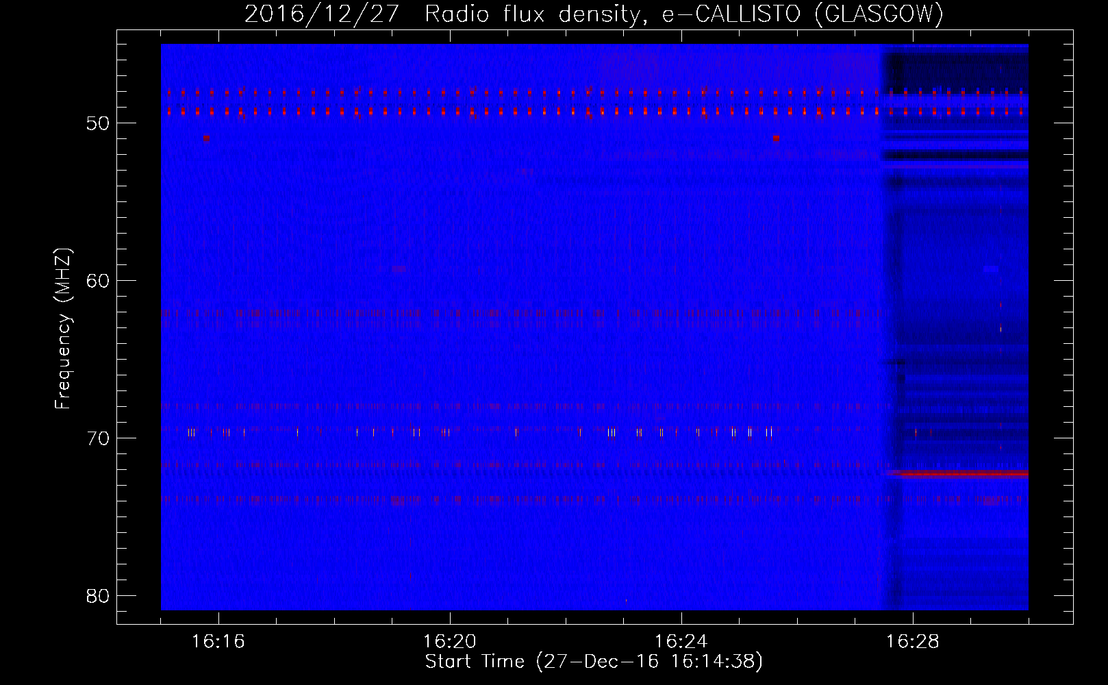Click the isolated red spot near 51 MHz at 16:16
The width and height of the screenshot is (1108, 685).
point(206,138)
